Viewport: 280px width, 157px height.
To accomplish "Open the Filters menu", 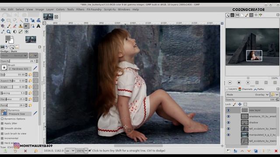I will coord(80,10).
